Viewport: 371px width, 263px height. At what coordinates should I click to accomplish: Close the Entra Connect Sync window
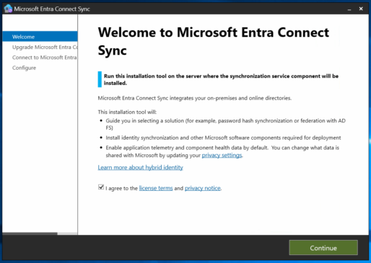coord(361,9)
